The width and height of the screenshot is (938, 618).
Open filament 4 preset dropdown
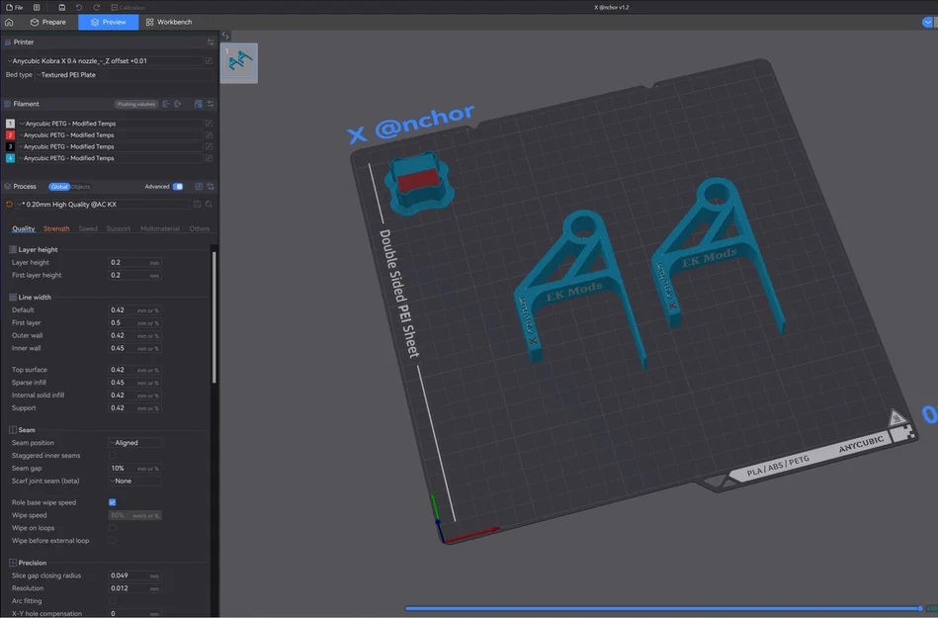point(110,158)
